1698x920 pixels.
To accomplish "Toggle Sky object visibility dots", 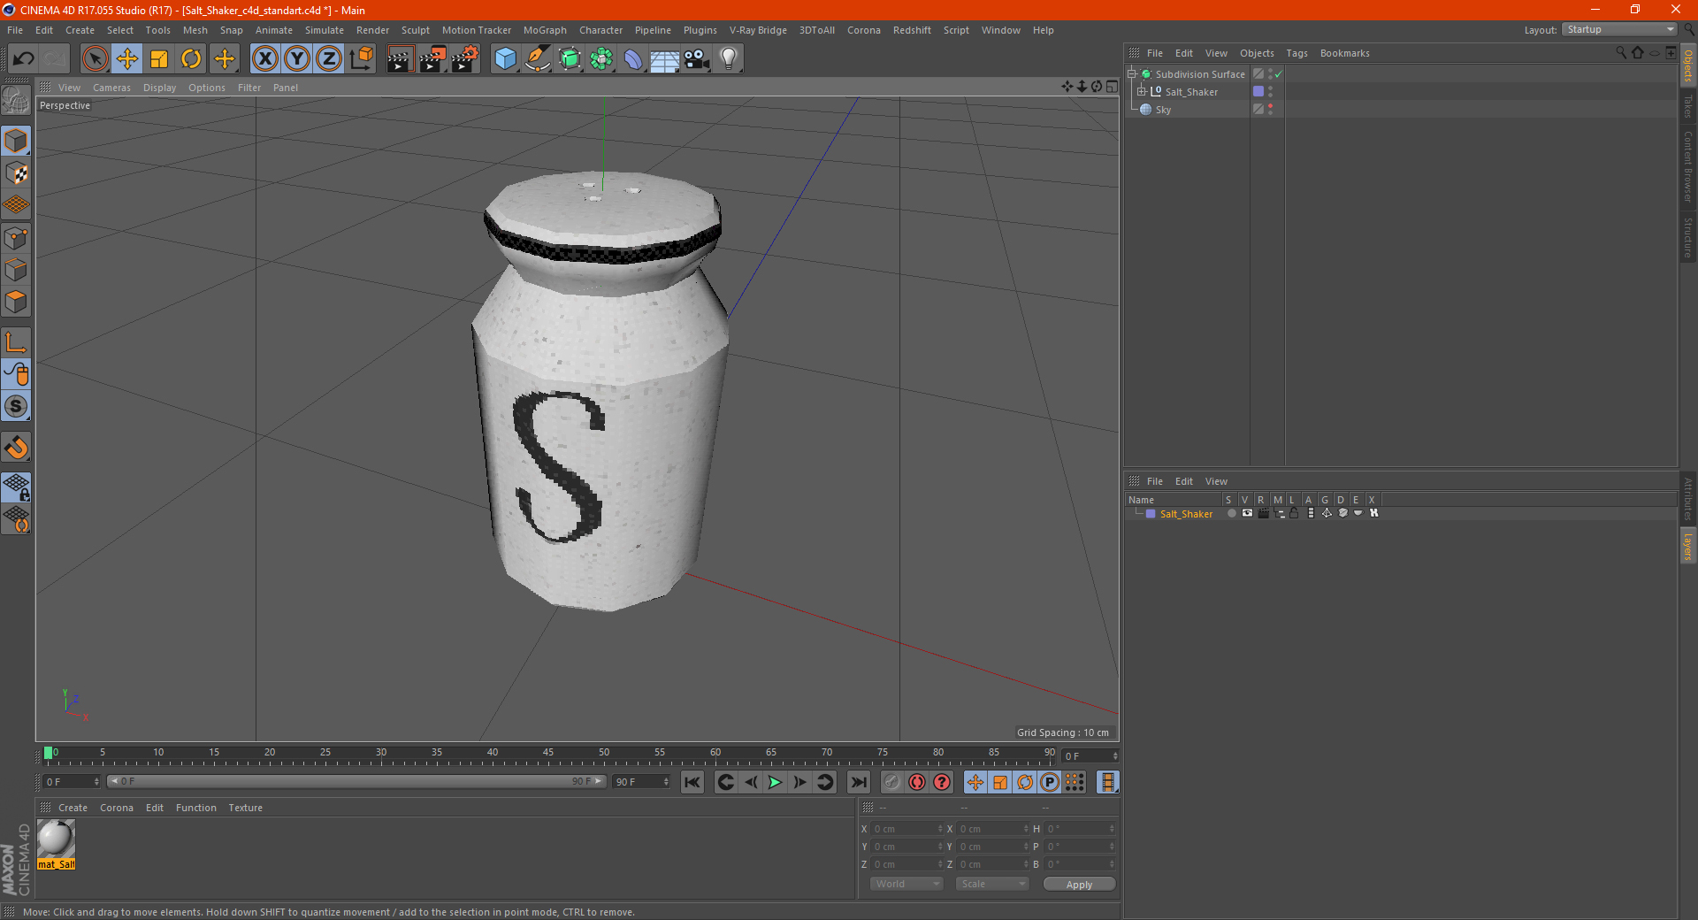I will (x=1271, y=109).
